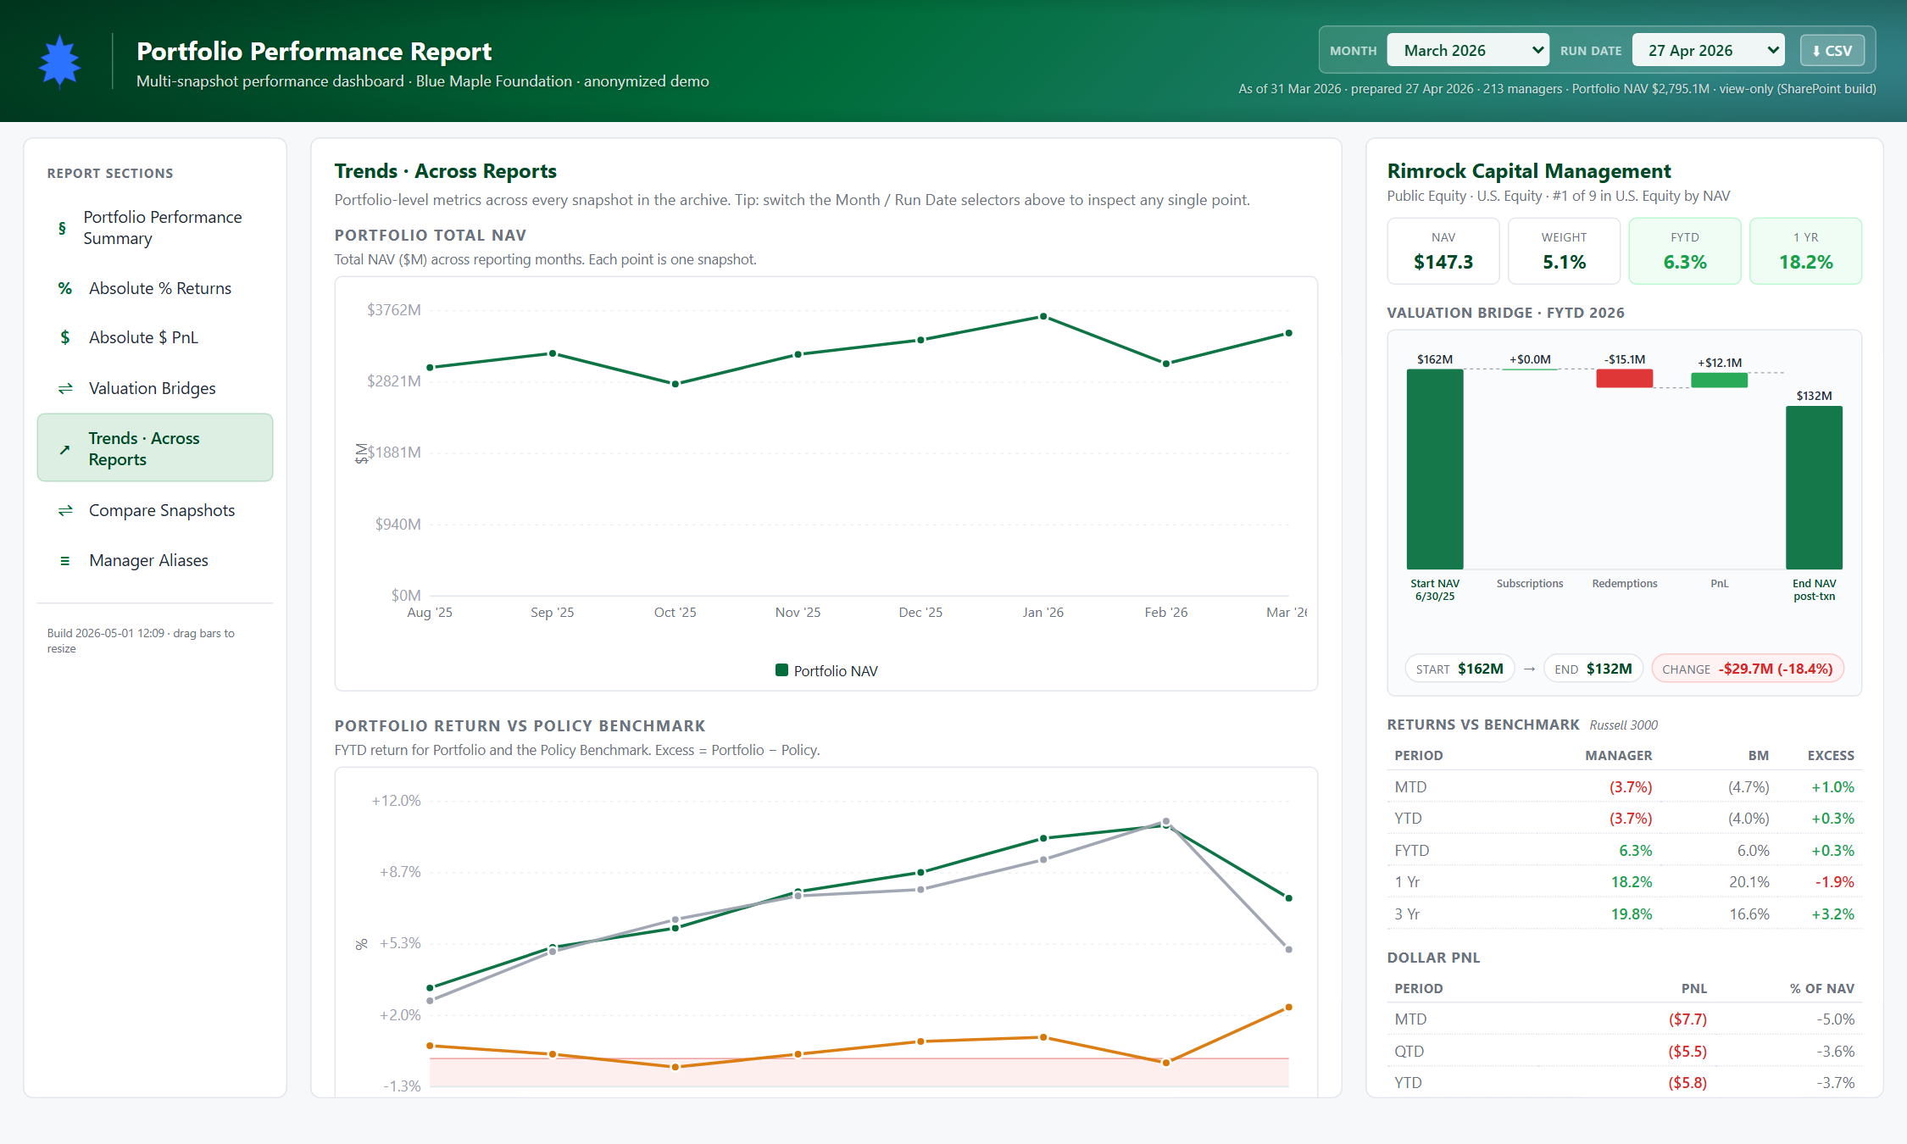Viewport: 1907px width, 1144px height.
Task: Click the End NAV $132M bar
Action: click(1814, 487)
